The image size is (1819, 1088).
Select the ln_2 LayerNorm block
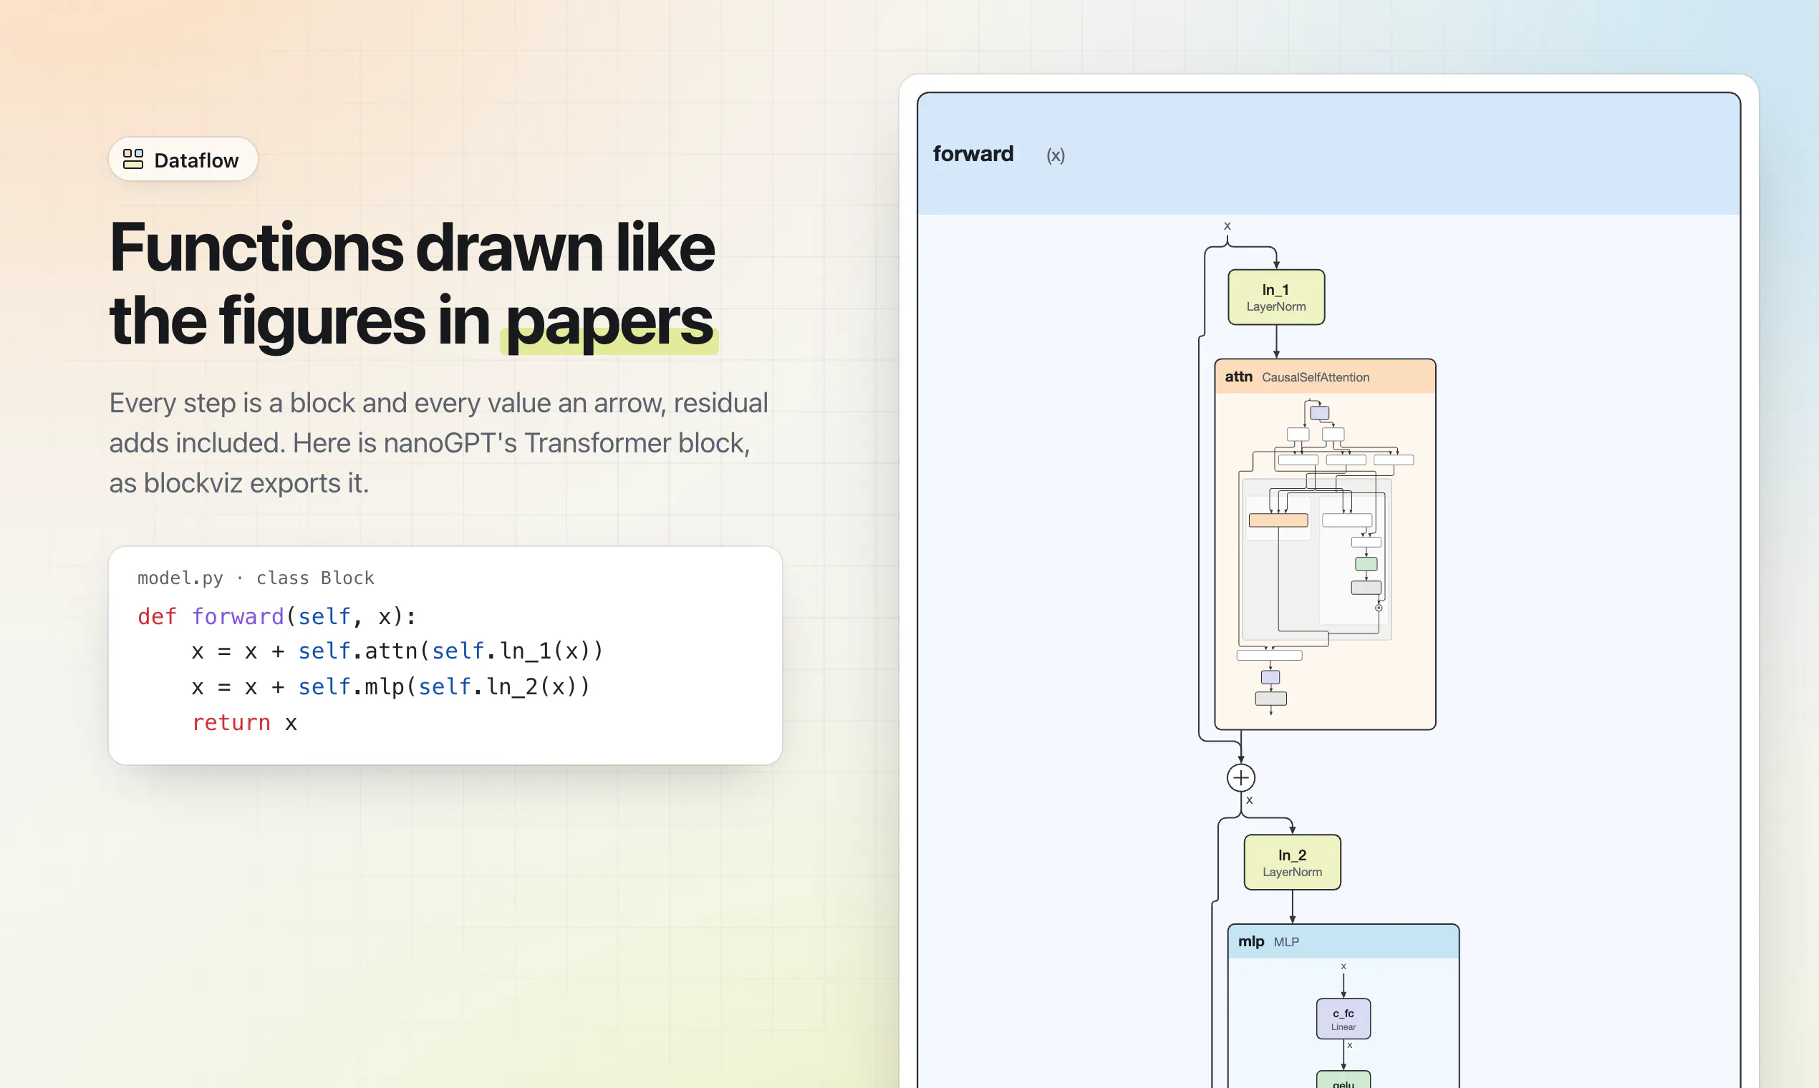coord(1292,863)
